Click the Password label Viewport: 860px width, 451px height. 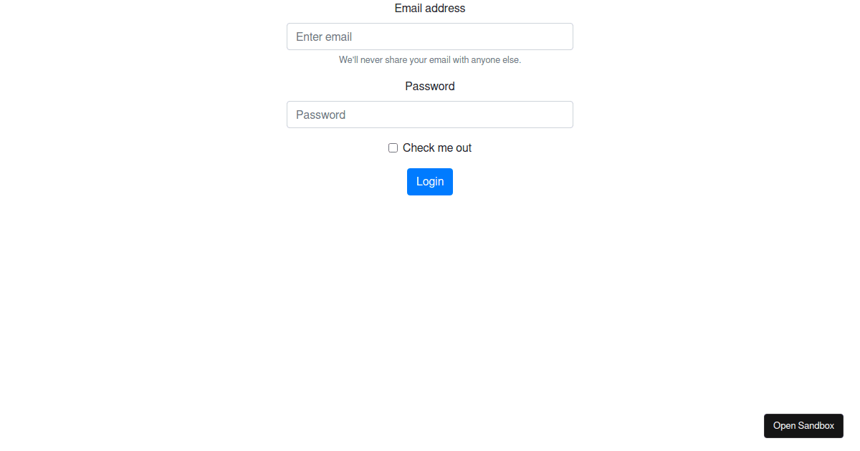[429, 86]
